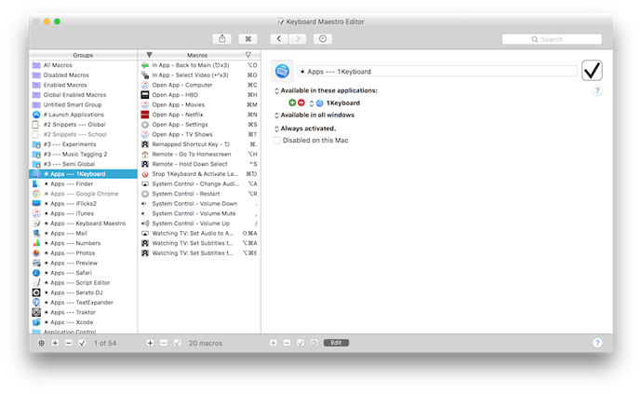642x394 pixels.
Task: Toggle the large group enabled checkmark
Action: [592, 71]
